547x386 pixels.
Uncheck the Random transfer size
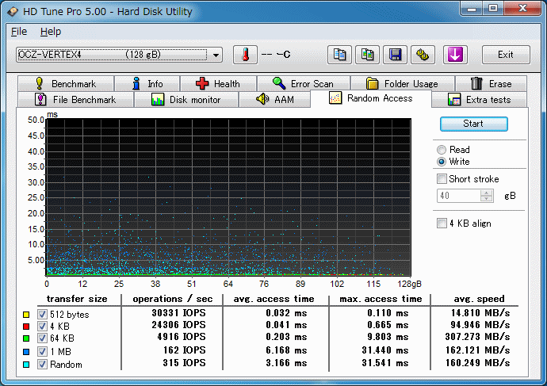pyautogui.click(x=42, y=365)
